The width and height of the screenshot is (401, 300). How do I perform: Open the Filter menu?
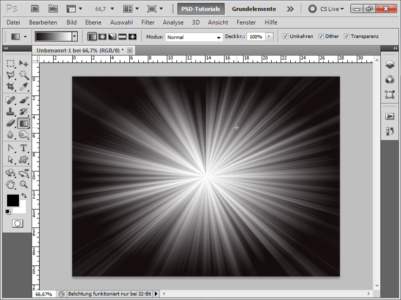148,22
